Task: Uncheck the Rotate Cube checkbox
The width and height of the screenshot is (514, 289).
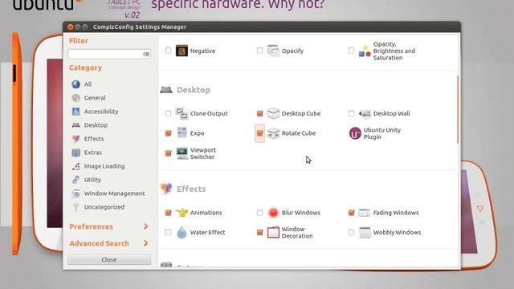Action: coord(259,133)
